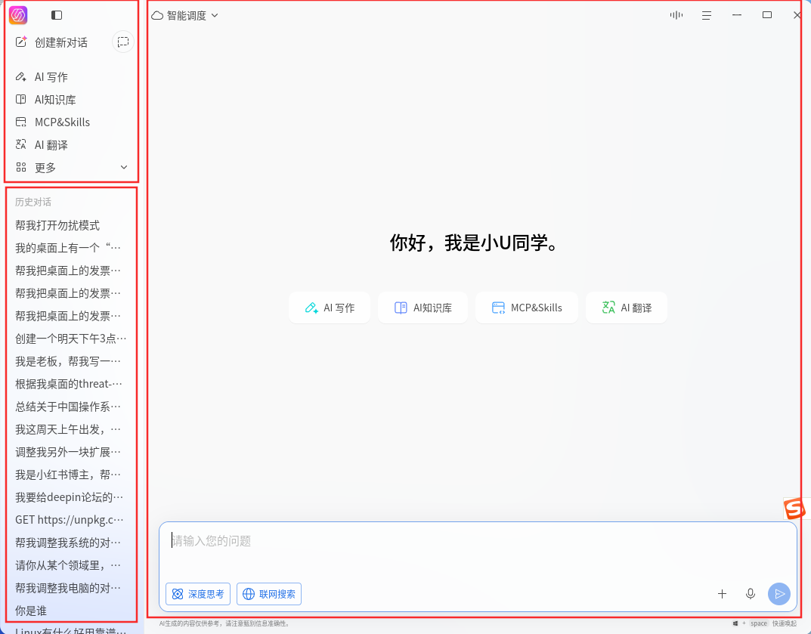Start voice input with the microphone icon
The width and height of the screenshot is (811, 634).
(751, 594)
